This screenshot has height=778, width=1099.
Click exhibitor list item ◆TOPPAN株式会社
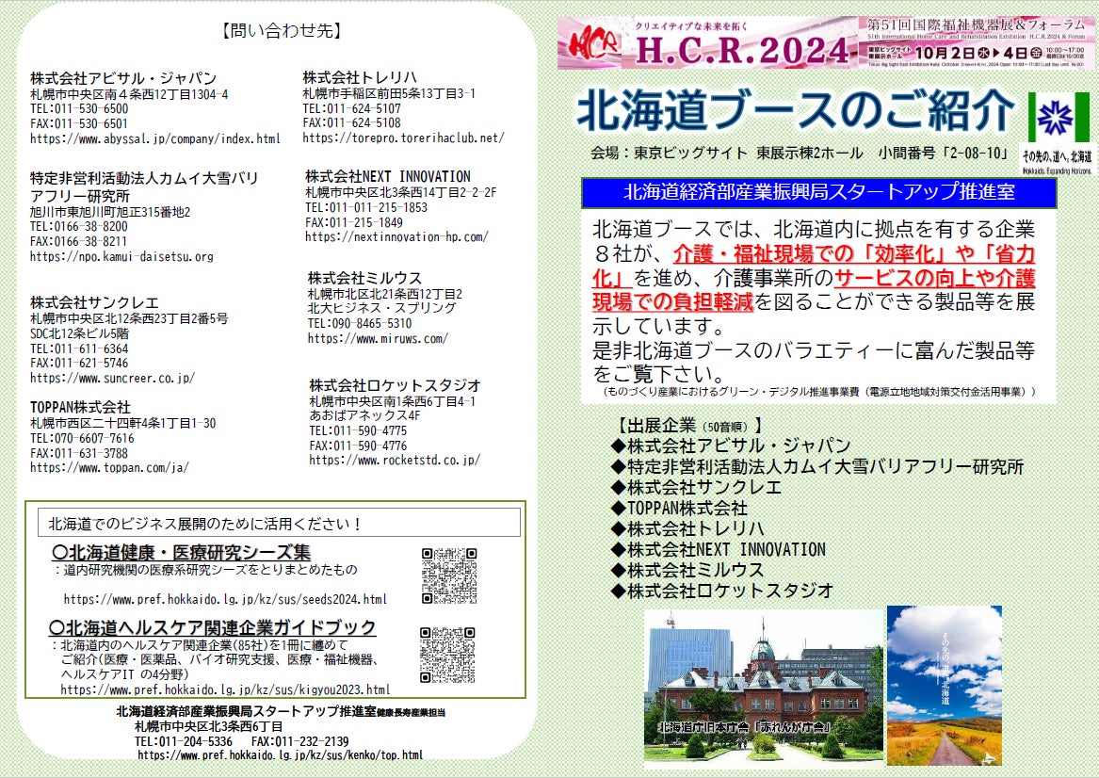coord(679,509)
